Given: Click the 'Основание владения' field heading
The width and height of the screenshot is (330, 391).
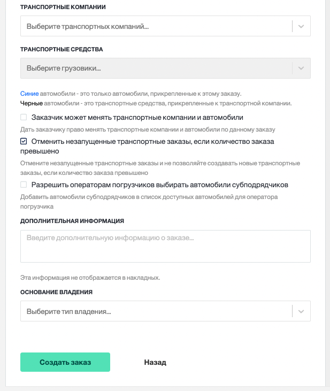Looking at the screenshot, I should pyautogui.click(x=56, y=292).
